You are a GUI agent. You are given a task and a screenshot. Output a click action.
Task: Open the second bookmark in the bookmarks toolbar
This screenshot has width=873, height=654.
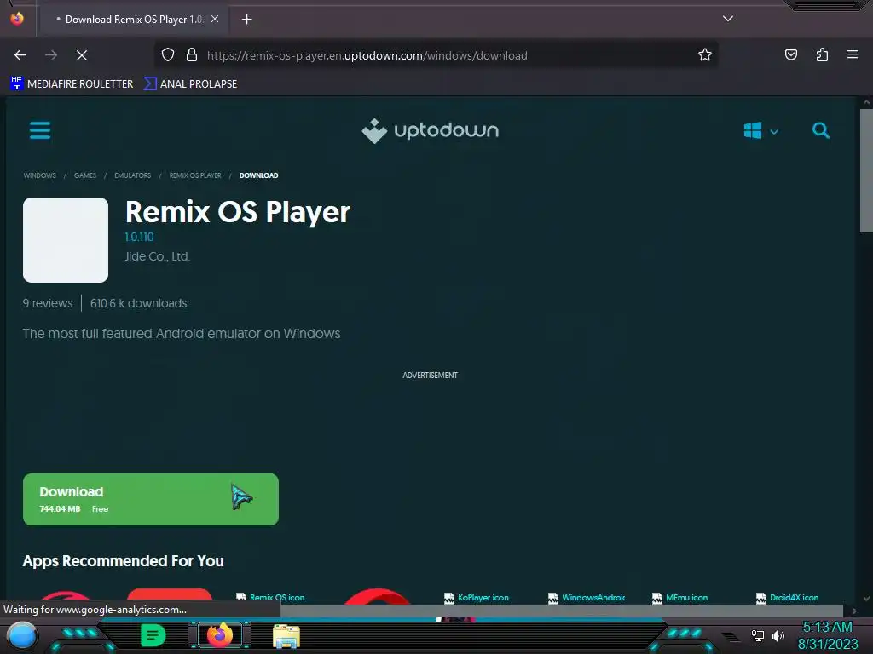(x=190, y=84)
